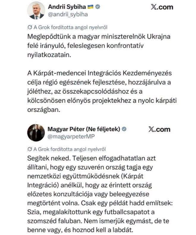Click Andrii Sybiha's blue verified badge

click(x=98, y=7)
